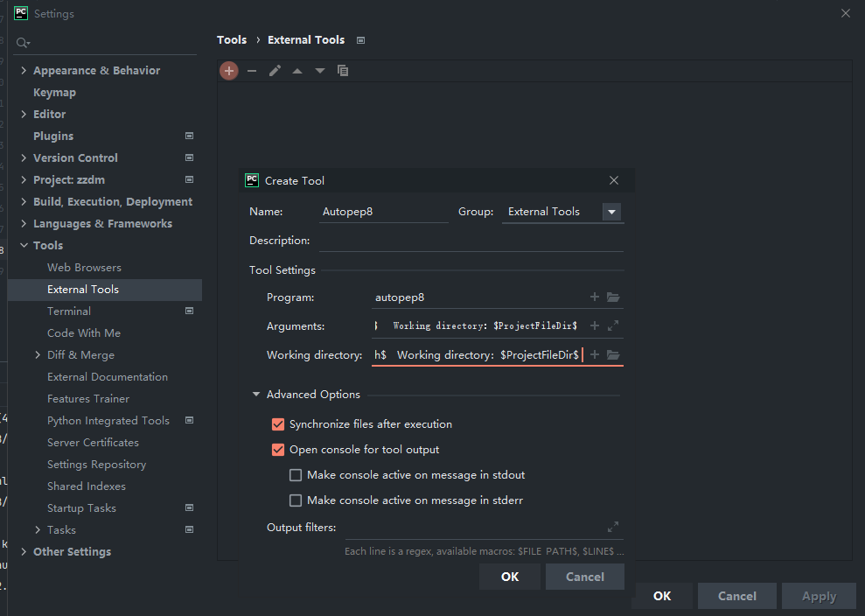Expand the Arguments field editor icon

613,325
